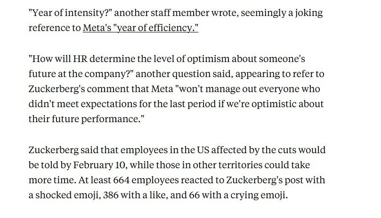Click the word "performance." ending second paragraph
381x218 pixels.
pyautogui.click(x=113, y=119)
